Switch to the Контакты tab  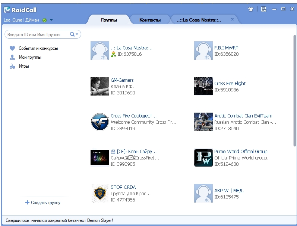point(150,20)
